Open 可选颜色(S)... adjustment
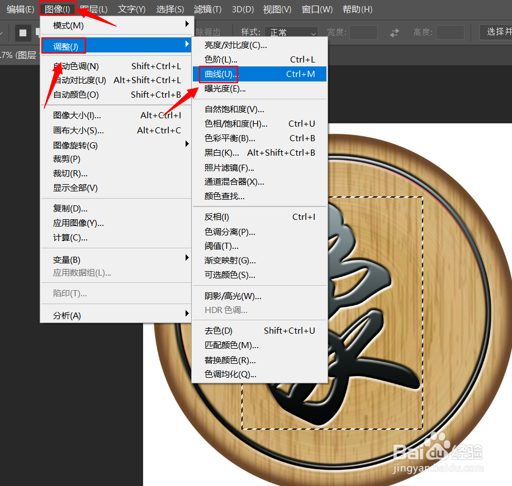The width and height of the screenshot is (512, 486). [259, 275]
